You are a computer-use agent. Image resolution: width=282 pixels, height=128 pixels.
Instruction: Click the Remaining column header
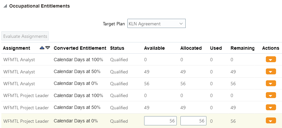point(242,48)
